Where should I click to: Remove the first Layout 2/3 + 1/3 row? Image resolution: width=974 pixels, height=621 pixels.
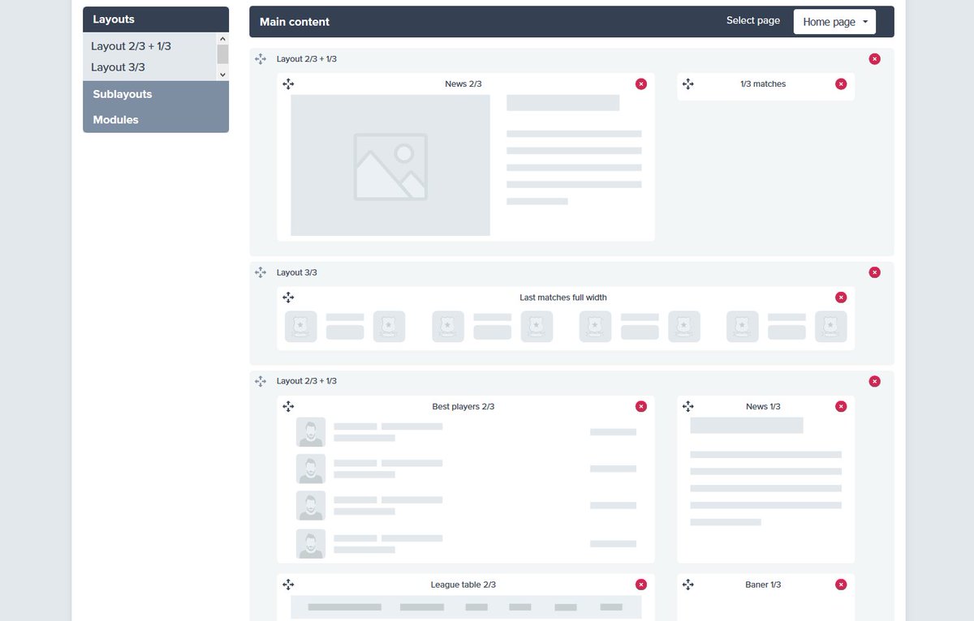coord(874,59)
